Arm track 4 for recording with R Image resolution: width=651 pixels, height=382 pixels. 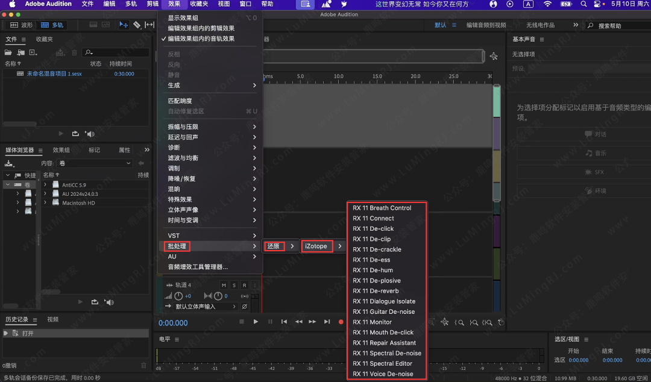point(244,285)
